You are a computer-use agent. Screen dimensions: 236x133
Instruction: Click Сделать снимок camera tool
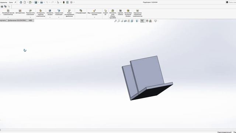pyautogui.click(x=121, y=12)
